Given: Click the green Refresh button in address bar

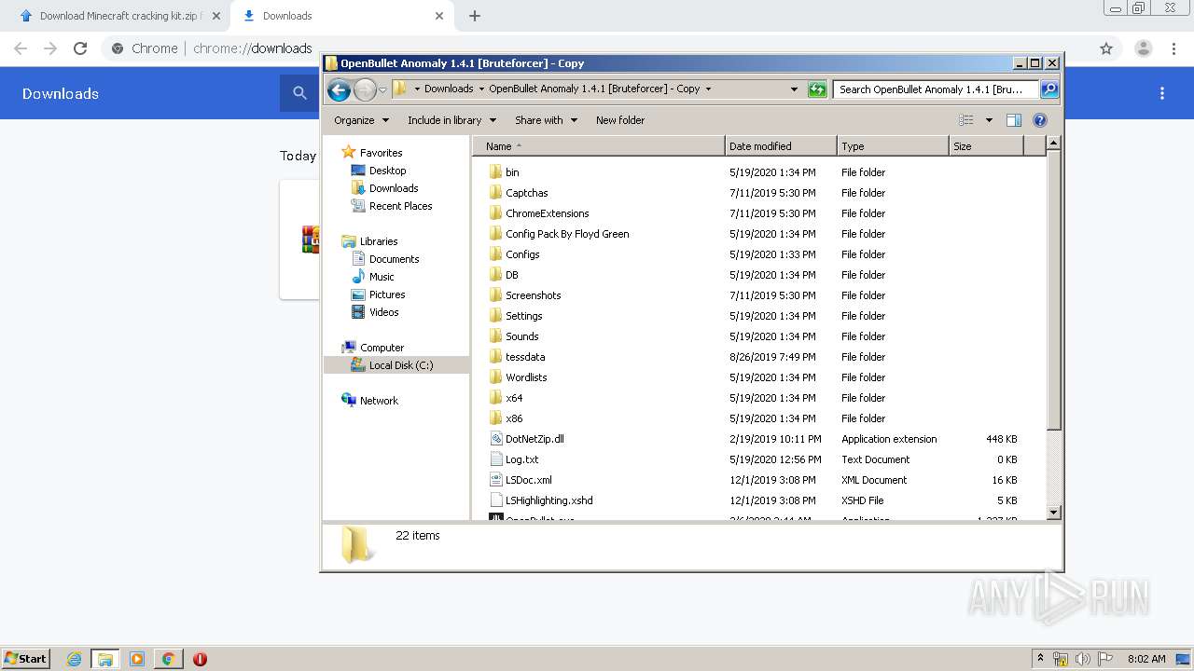Looking at the screenshot, I should tap(817, 89).
